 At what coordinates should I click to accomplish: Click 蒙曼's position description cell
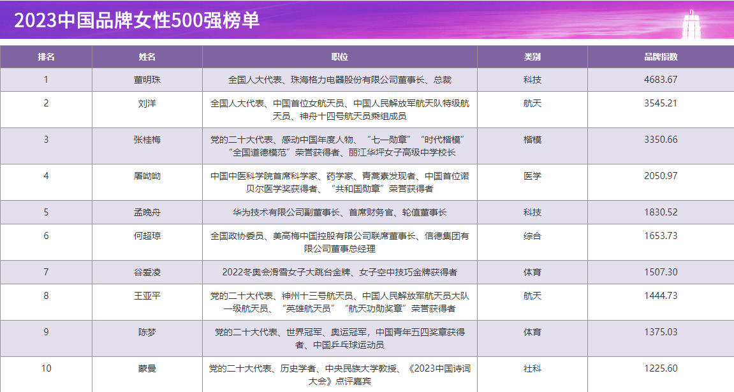(339, 375)
